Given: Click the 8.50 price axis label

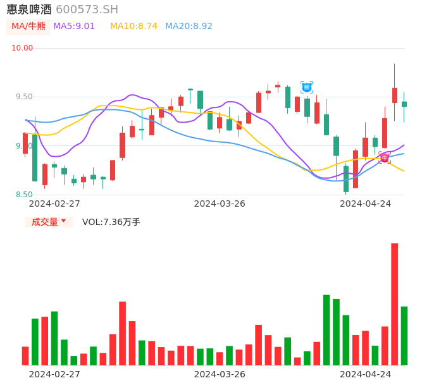Looking at the screenshot, I should pos(24,195).
